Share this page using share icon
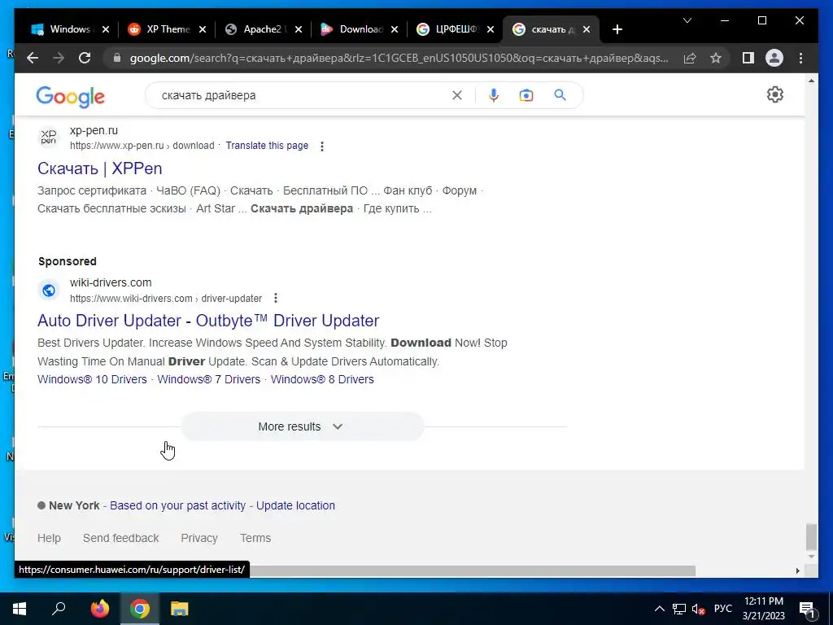The height and width of the screenshot is (625, 833). click(690, 58)
